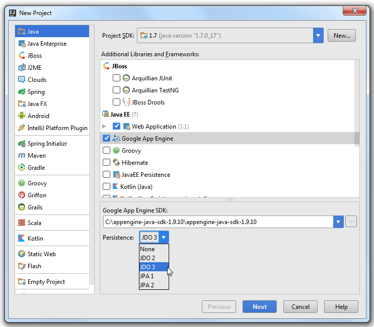Browse for App Engine SDK with ellipsis button

pyautogui.click(x=351, y=222)
